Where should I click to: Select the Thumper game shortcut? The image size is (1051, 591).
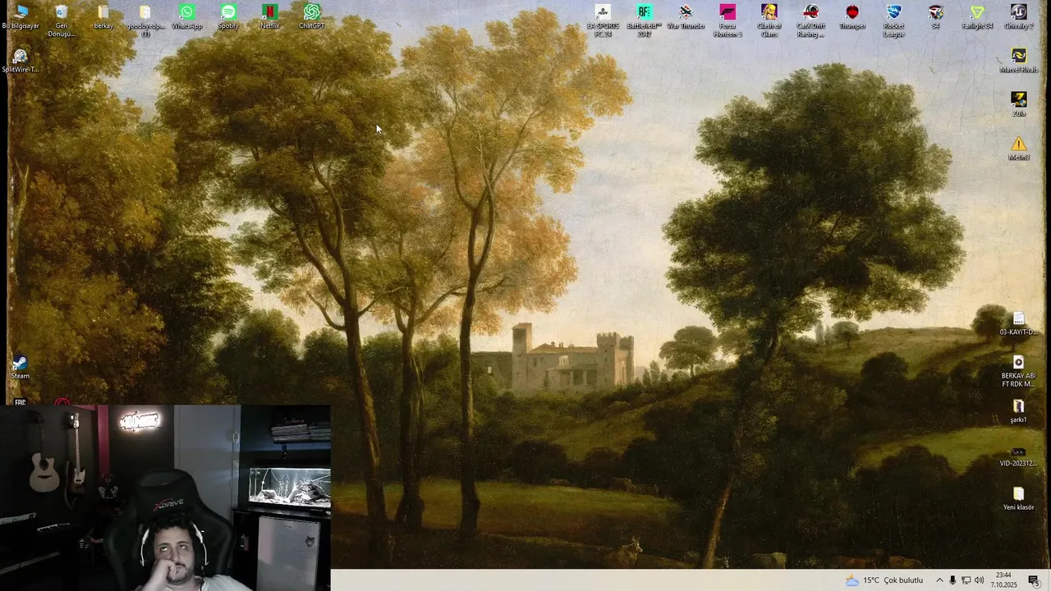[852, 17]
